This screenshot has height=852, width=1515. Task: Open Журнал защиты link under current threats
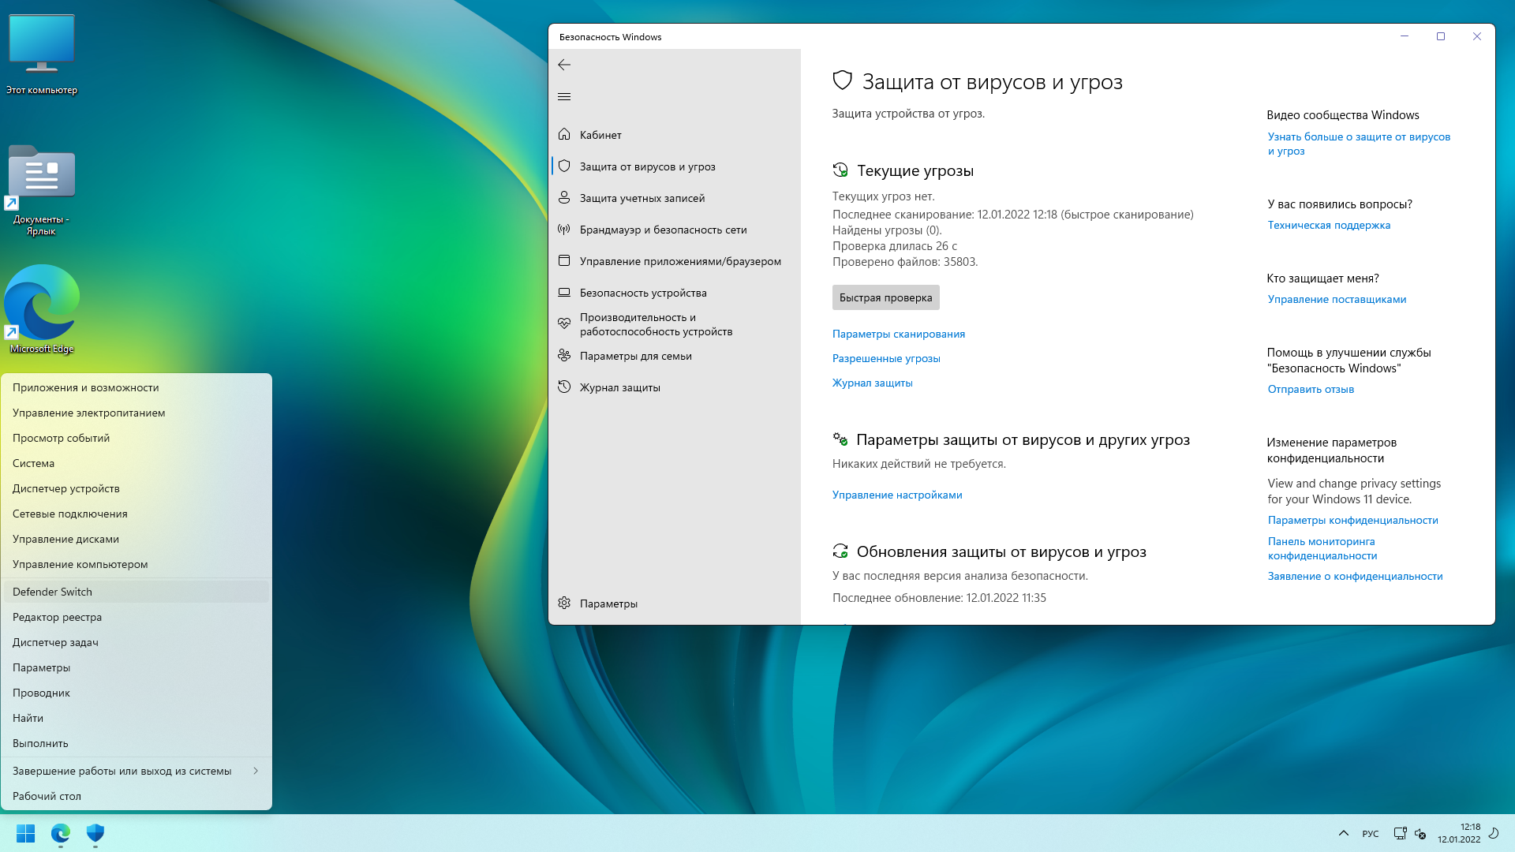tap(872, 383)
